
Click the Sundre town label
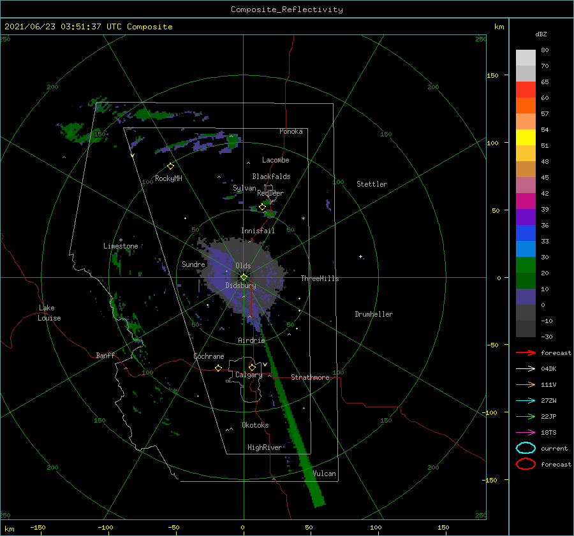pos(193,264)
